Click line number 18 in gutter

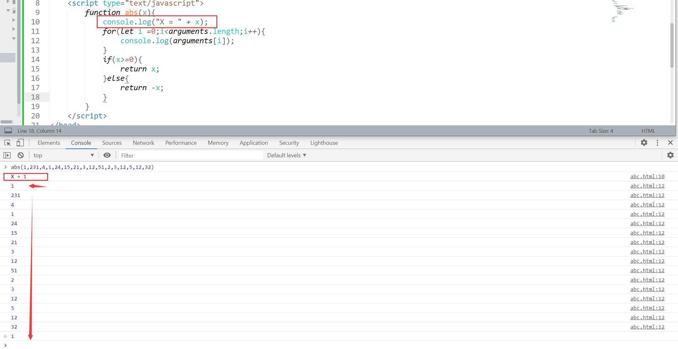click(x=35, y=97)
